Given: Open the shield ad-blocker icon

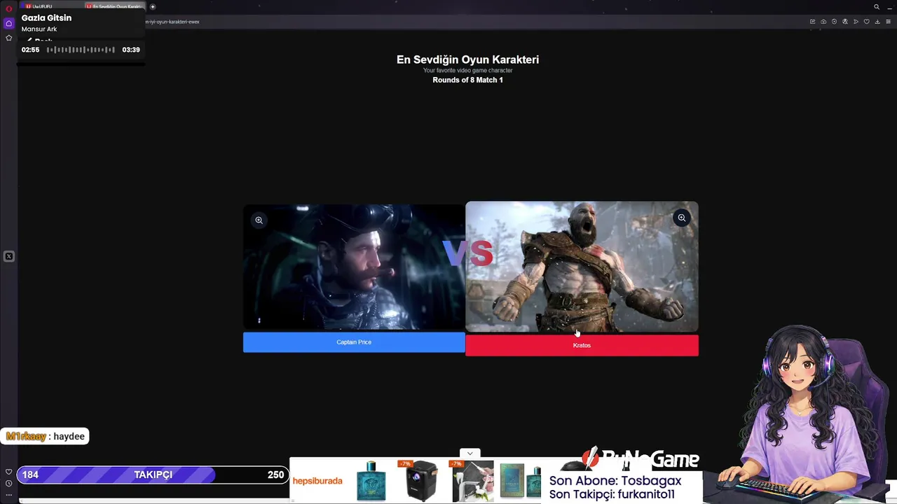Looking at the screenshot, I should (x=834, y=22).
